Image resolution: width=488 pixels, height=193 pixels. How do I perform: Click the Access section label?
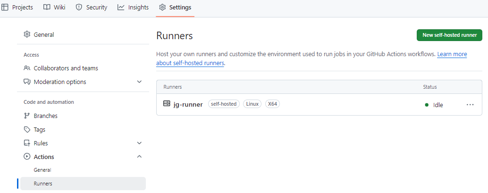32,55
